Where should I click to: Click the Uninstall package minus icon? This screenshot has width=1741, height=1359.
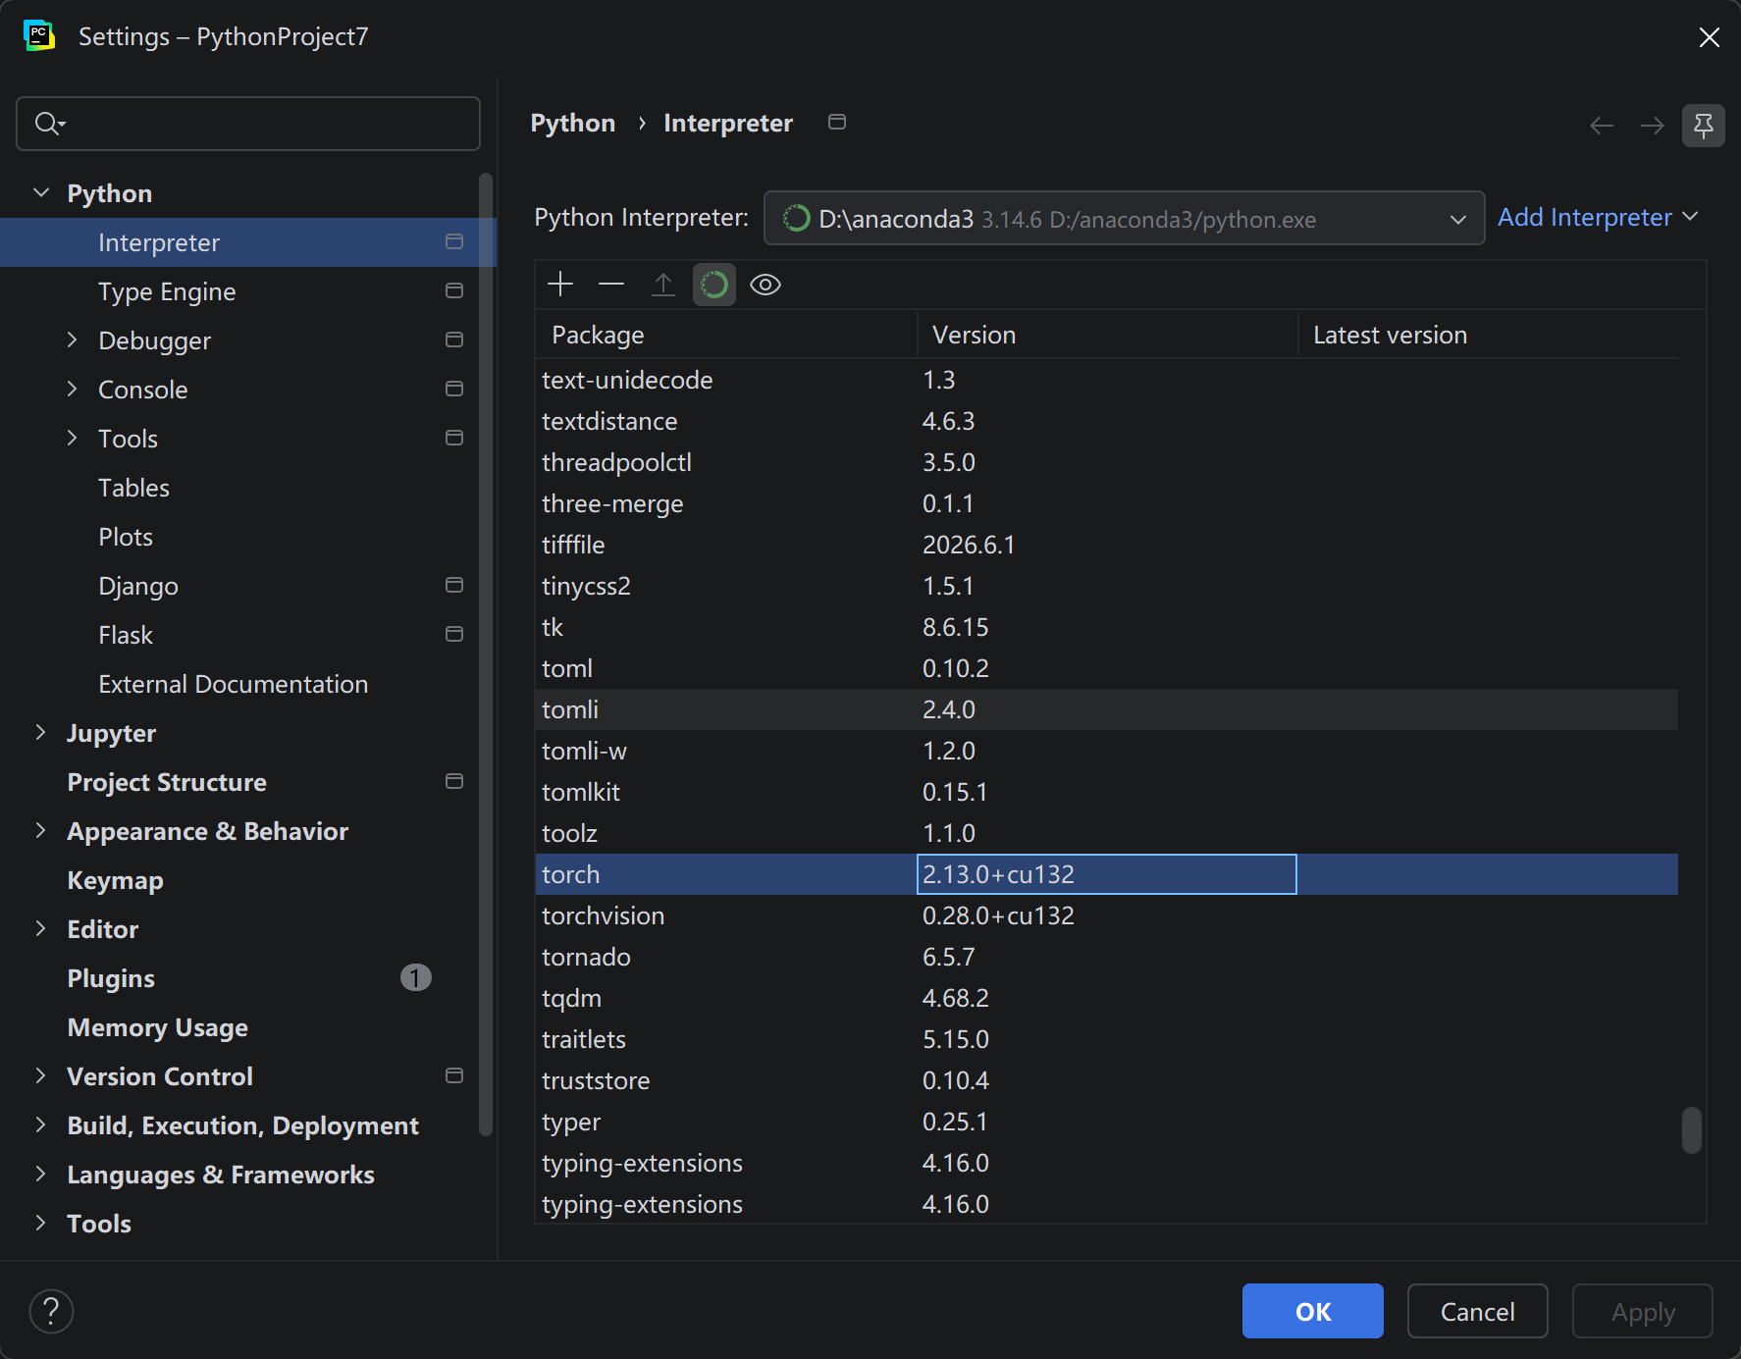(611, 285)
